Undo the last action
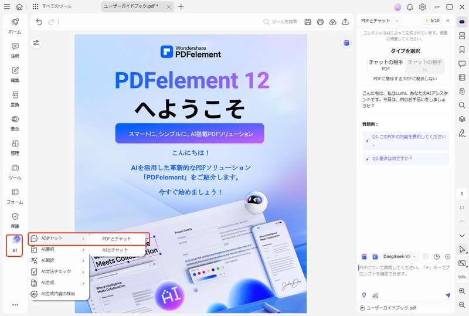Image resolution: width=469 pixels, height=316 pixels. coord(39,22)
